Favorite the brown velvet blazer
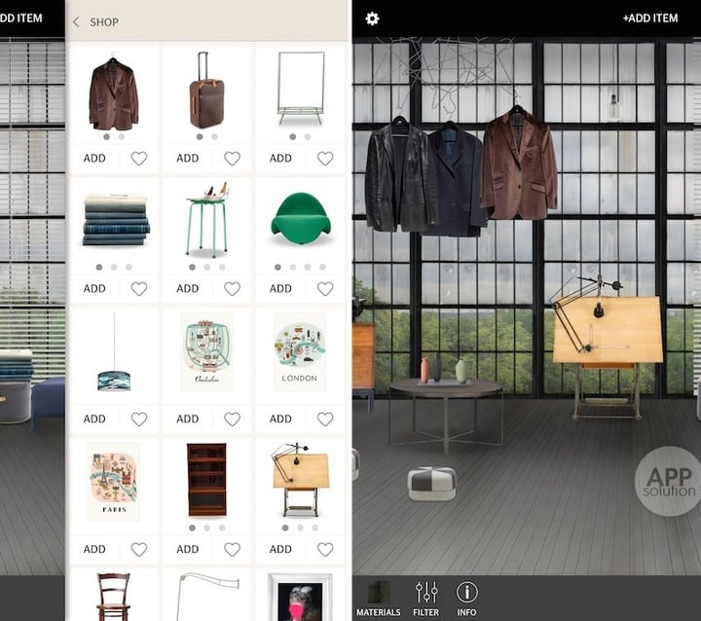 pyautogui.click(x=139, y=158)
